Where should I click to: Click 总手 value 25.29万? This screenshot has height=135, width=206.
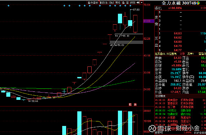tap(176, 73)
